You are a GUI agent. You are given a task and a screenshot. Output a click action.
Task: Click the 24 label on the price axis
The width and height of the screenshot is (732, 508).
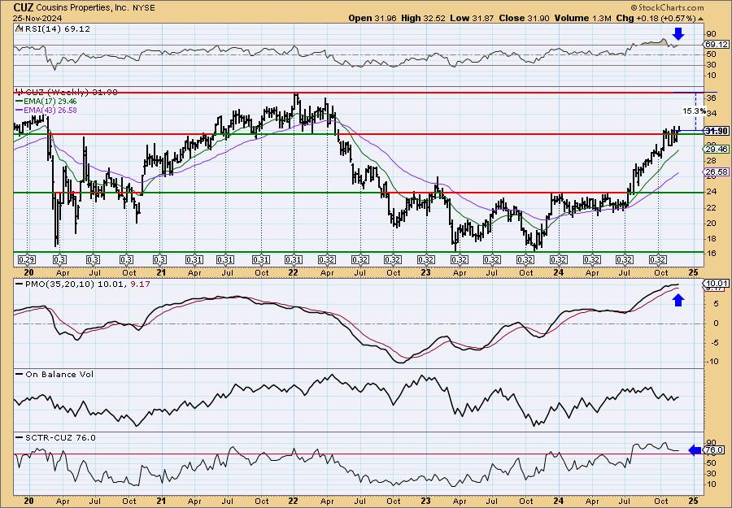pyautogui.click(x=712, y=192)
